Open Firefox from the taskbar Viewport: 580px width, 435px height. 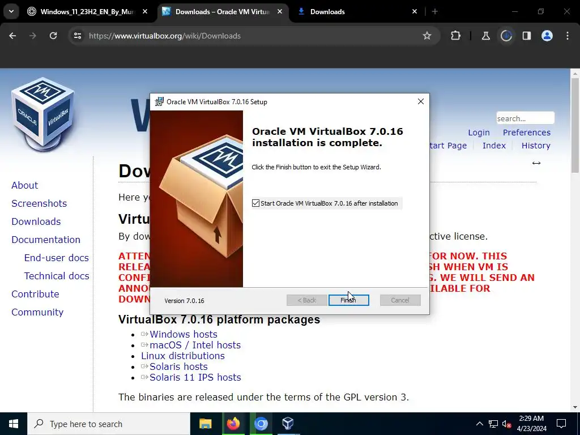coord(233,424)
